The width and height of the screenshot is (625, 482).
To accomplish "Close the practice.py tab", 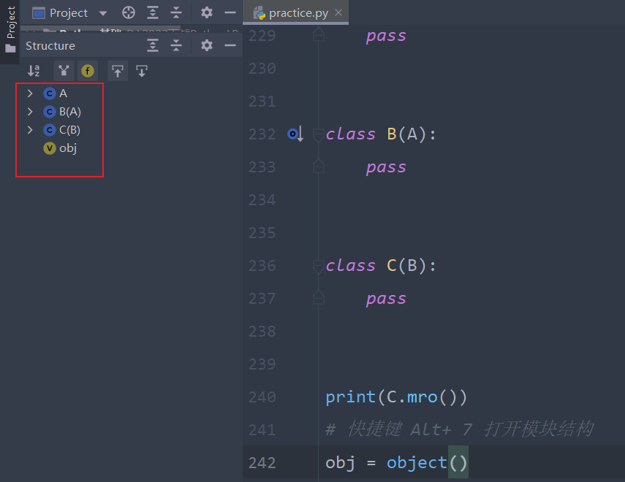I will click(338, 12).
